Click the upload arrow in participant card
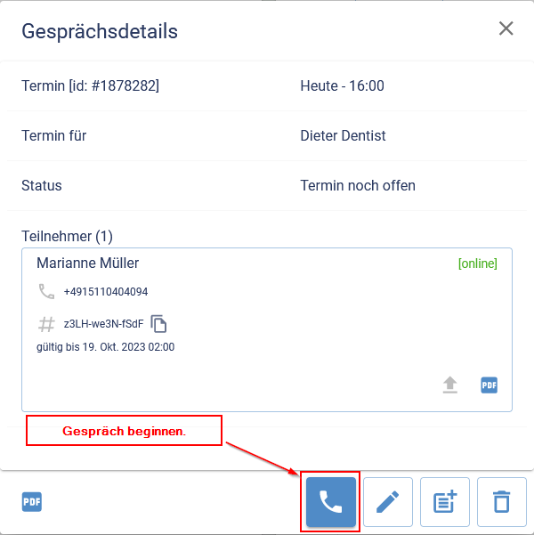 click(x=451, y=385)
